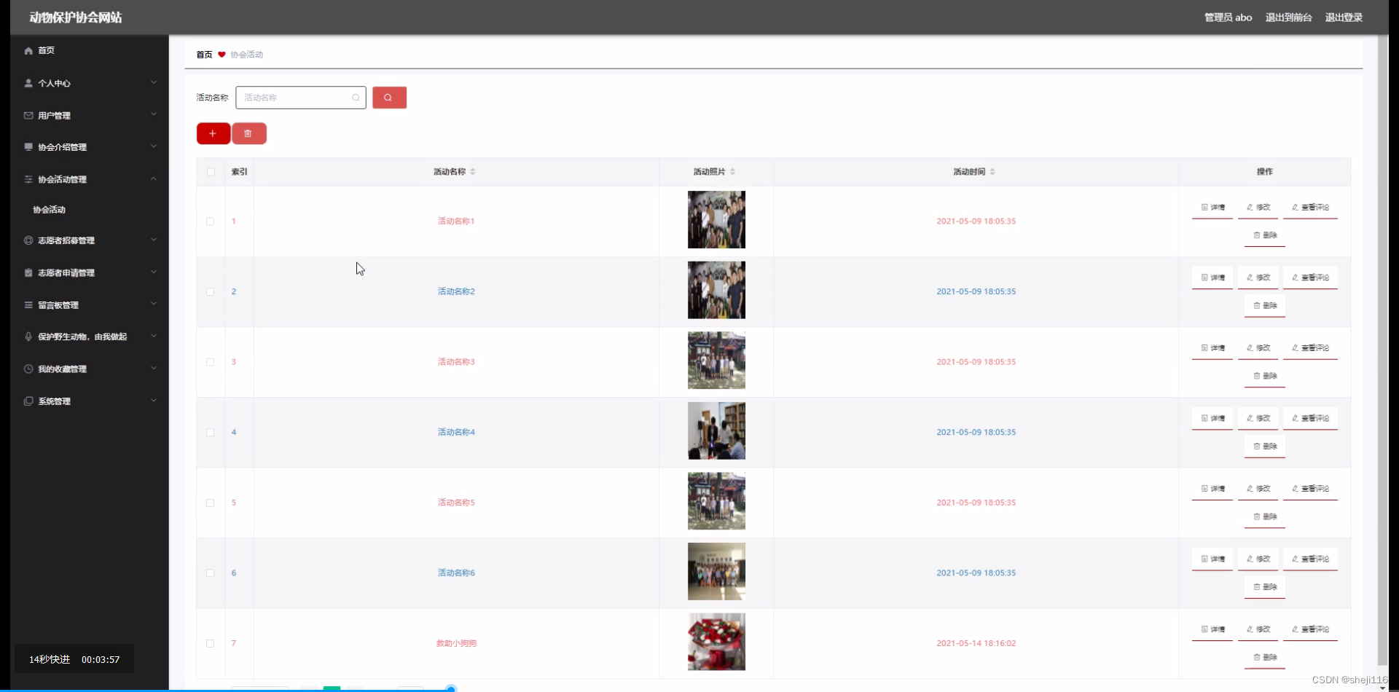The image size is (1399, 692).
Task: Expand the 志愿者申请管理 menu chevron
Action: (154, 272)
